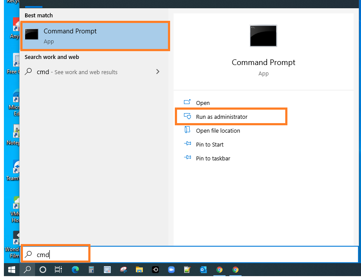Click the Command Prompt icon in best match
This screenshot has height=277, width=361.
[32, 34]
